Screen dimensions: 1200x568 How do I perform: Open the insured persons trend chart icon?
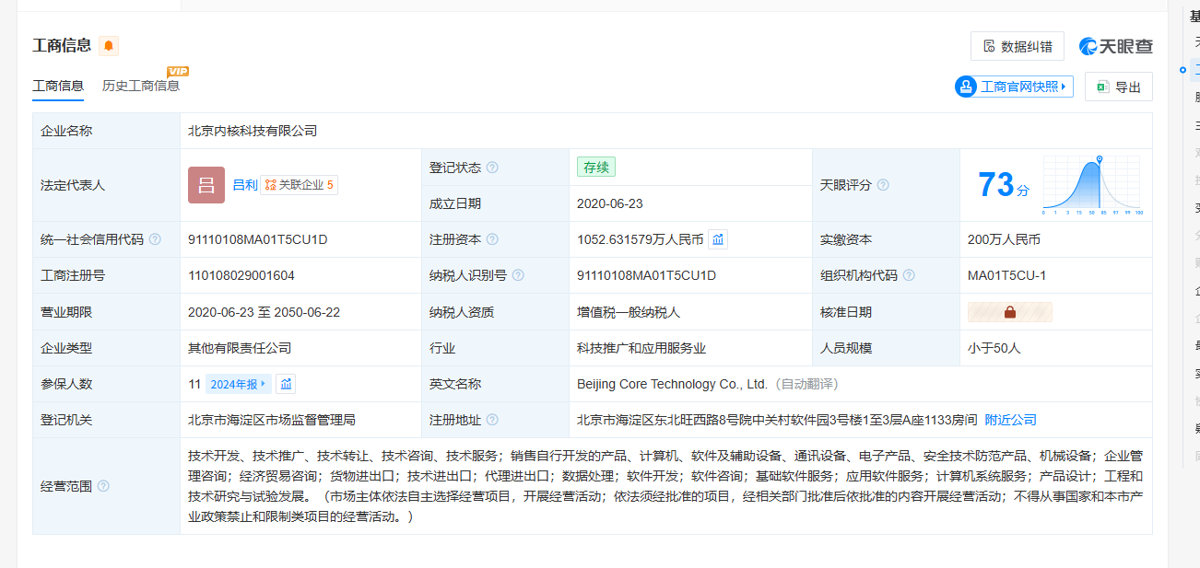click(286, 384)
